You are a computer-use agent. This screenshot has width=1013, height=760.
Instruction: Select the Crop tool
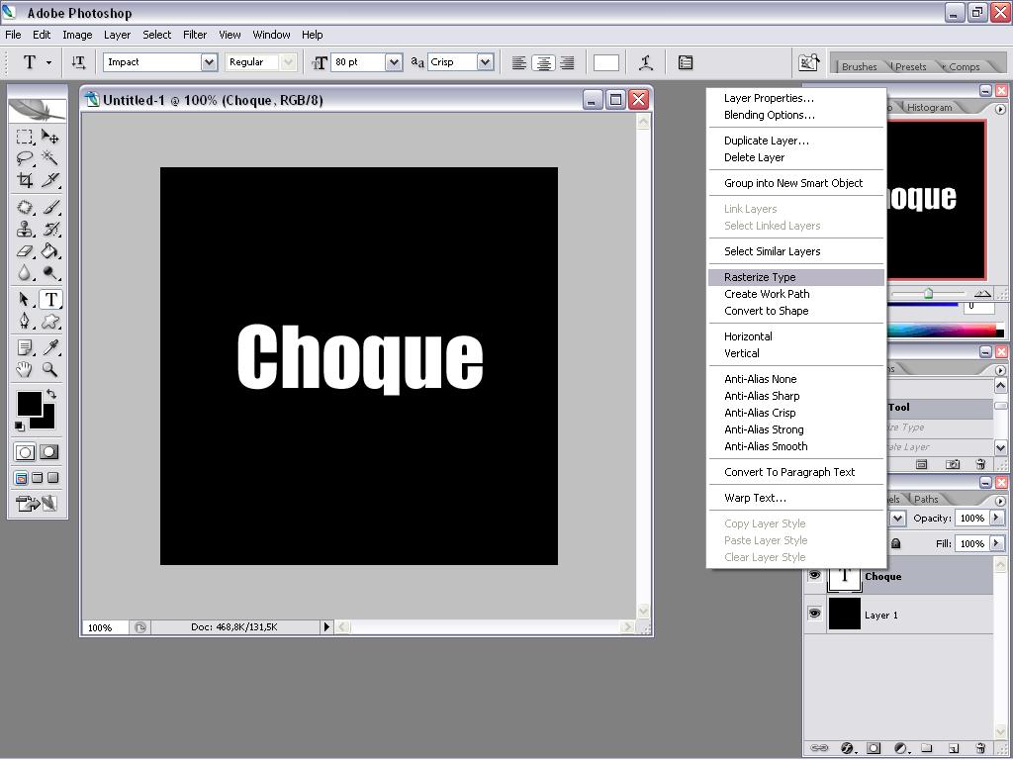pos(25,180)
